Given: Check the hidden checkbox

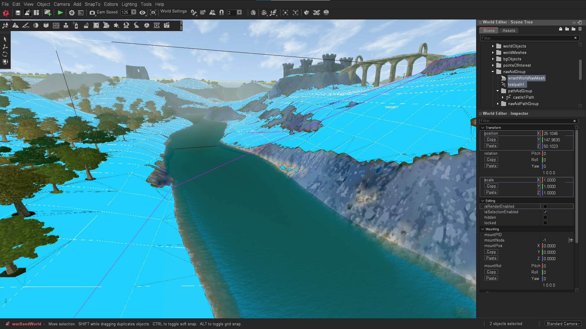Looking at the screenshot, I should click(x=545, y=218).
